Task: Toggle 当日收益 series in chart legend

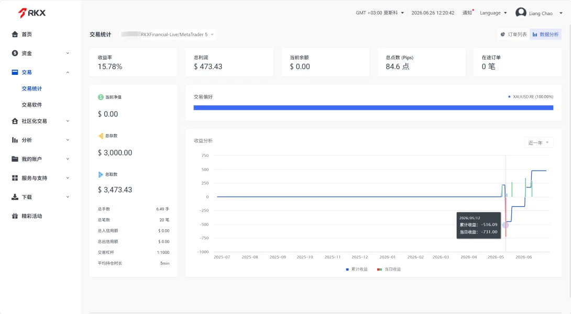Action: tap(389, 269)
